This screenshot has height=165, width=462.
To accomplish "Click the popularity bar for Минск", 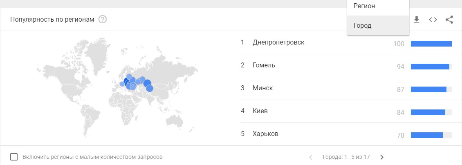I will click(431, 89).
